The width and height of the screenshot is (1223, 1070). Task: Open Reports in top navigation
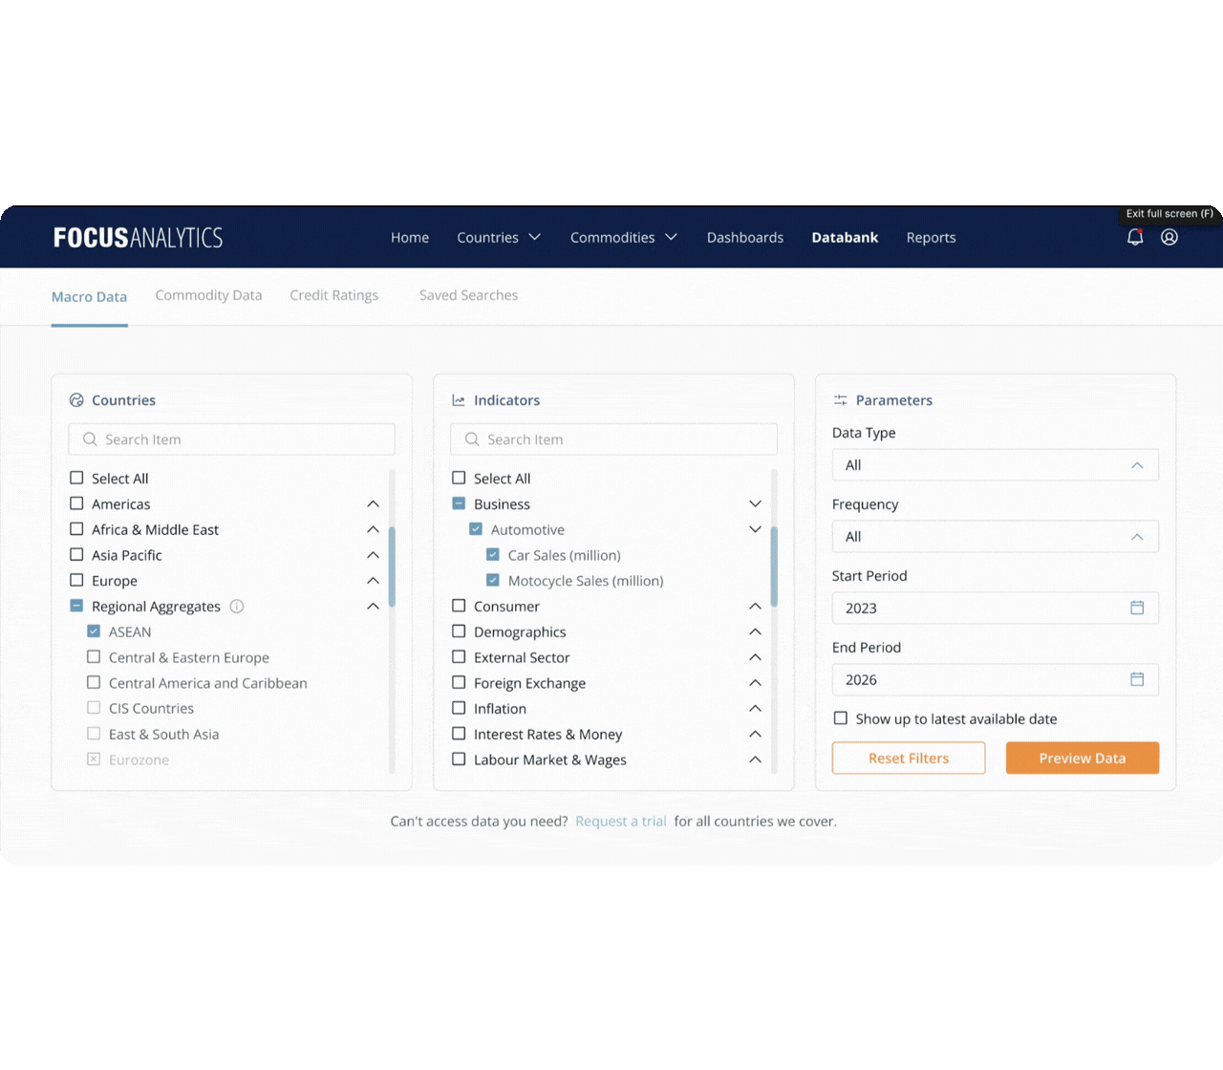pos(932,238)
